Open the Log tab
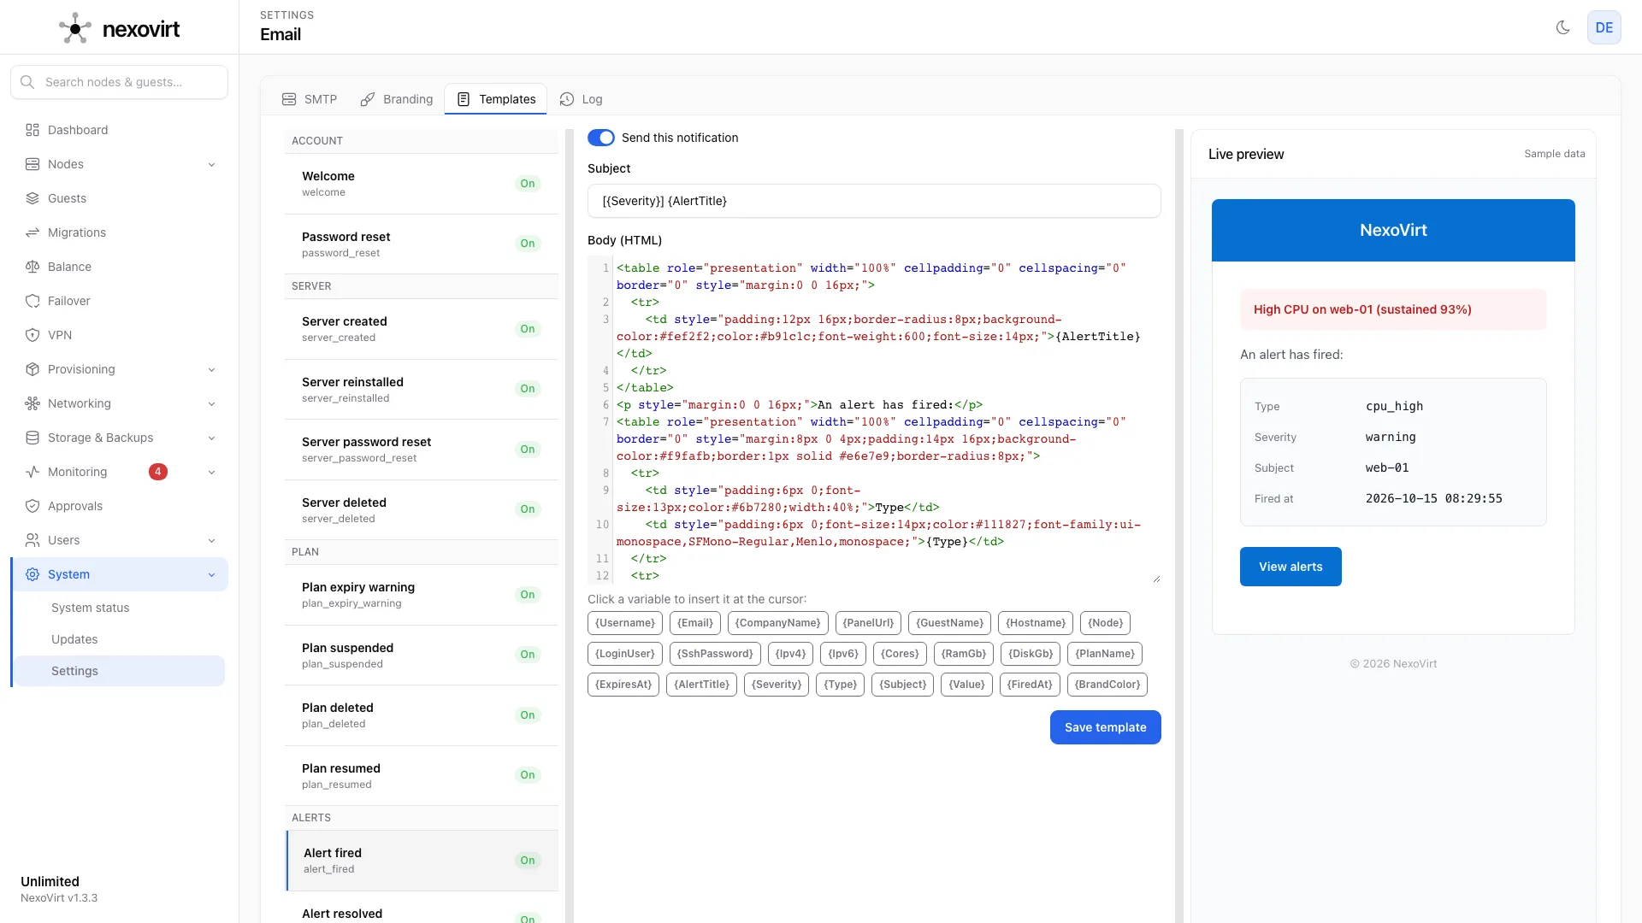Screen dimensions: 1642x923 pyautogui.click(x=582, y=99)
